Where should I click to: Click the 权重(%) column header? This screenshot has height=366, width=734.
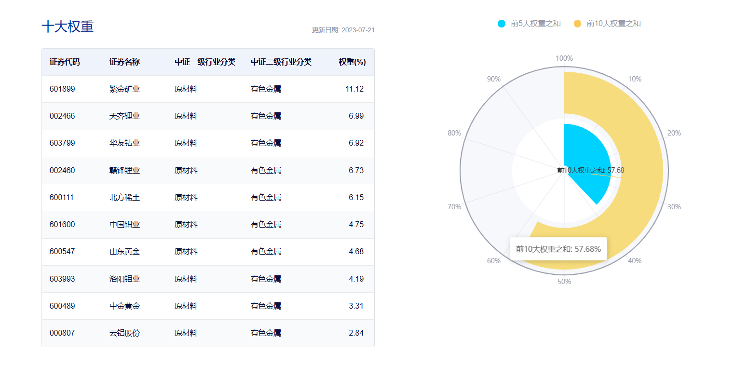(x=352, y=62)
